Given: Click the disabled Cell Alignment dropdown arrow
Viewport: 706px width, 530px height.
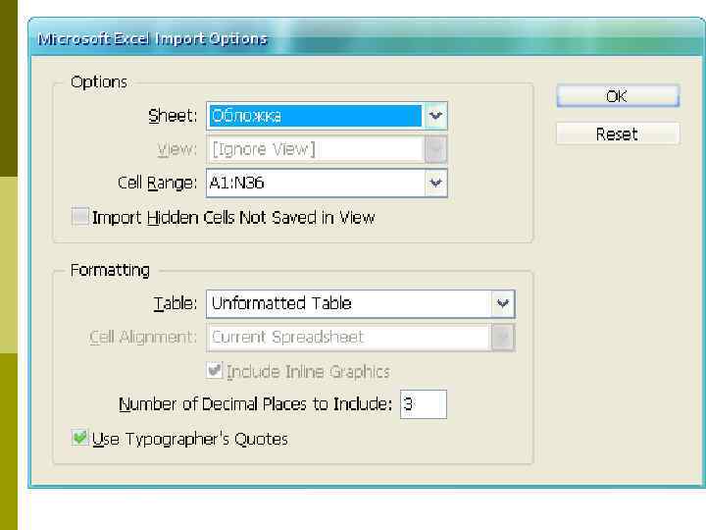Looking at the screenshot, I should (502, 337).
